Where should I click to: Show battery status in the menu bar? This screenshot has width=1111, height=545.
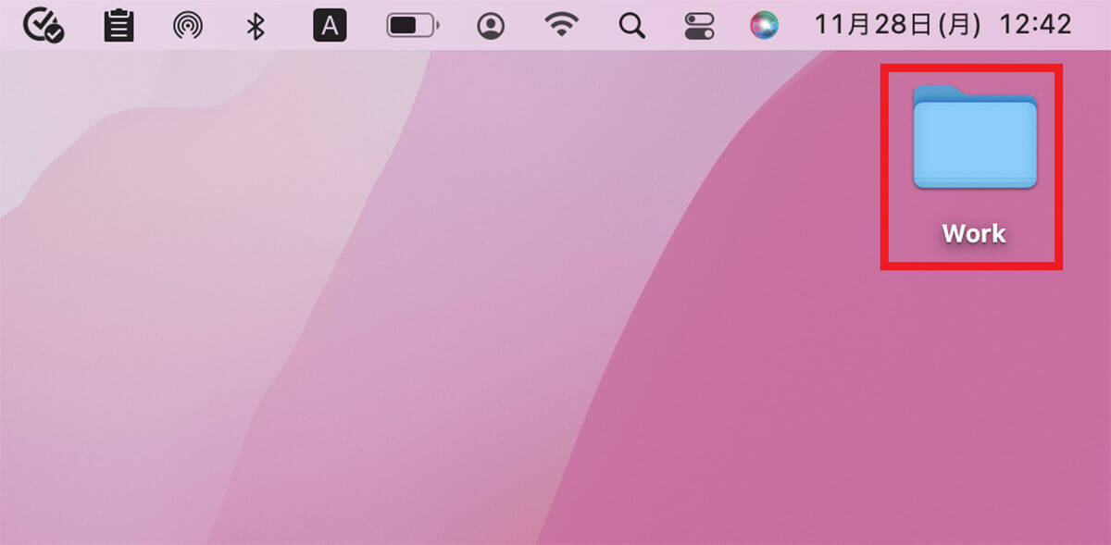[414, 26]
